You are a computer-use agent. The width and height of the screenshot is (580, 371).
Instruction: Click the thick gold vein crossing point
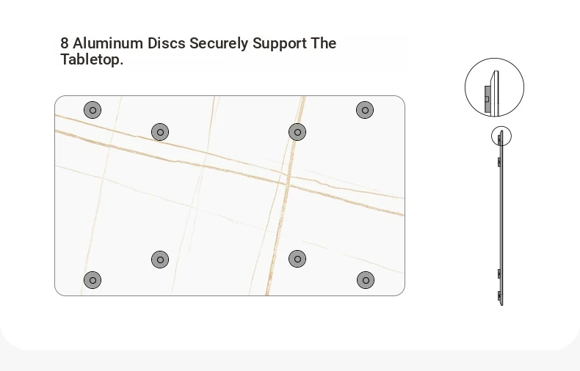(286, 182)
